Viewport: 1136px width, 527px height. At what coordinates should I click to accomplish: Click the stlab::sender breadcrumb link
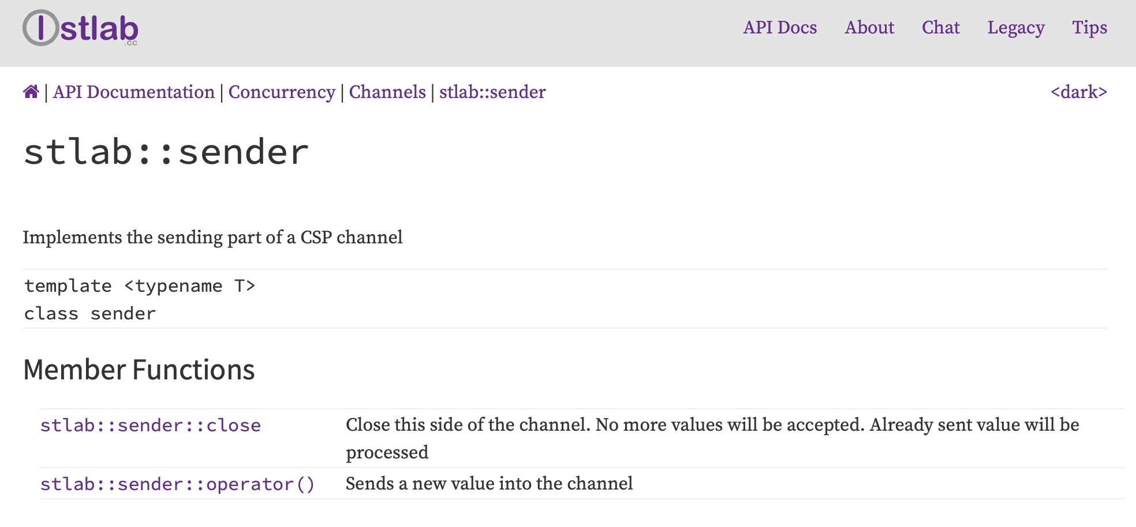click(x=492, y=92)
